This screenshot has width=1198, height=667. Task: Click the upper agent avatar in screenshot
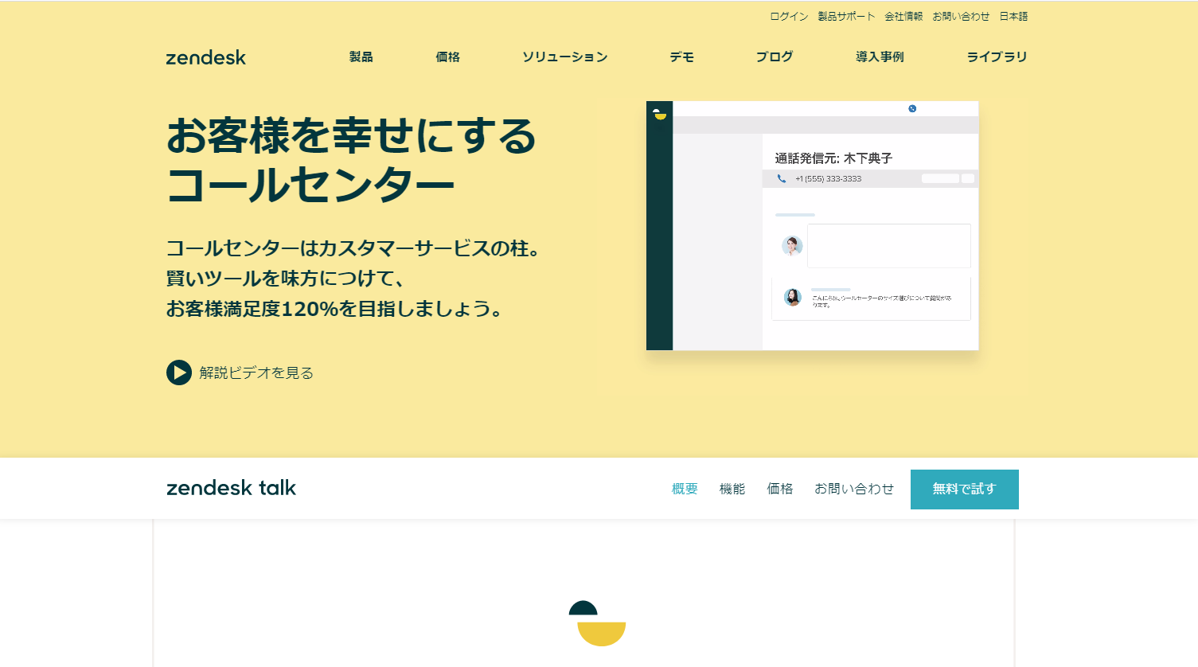point(792,246)
